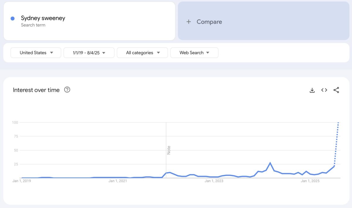
Task: Open the date range selector dropdown
Action: coord(89,53)
